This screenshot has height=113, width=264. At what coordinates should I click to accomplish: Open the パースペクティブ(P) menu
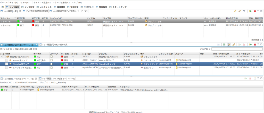9,3
